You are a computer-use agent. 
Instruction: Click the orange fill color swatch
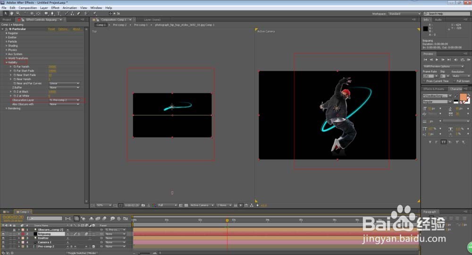464,97
